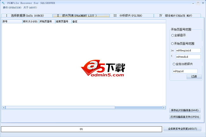Open the 操作 (OPERATION) menu
This screenshot has height=137, width=206.
pos(12,8)
